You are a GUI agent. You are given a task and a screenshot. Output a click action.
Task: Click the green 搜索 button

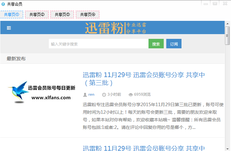coord(156,44)
